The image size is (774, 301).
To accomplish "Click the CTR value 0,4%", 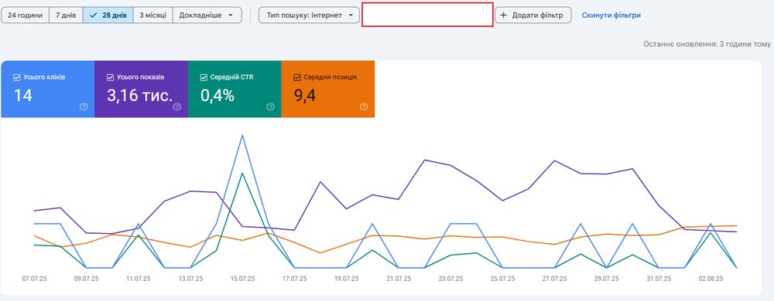I will coord(217,96).
